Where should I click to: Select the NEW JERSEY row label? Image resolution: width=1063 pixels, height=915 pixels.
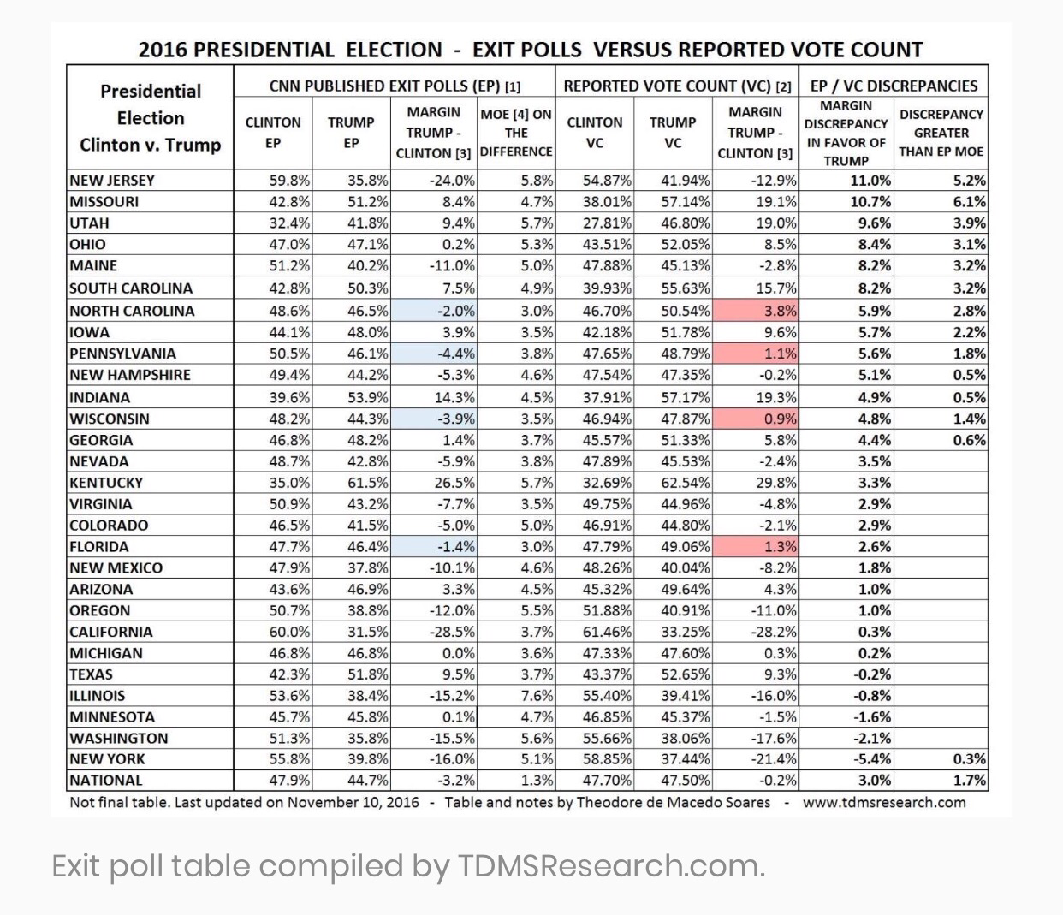click(112, 181)
